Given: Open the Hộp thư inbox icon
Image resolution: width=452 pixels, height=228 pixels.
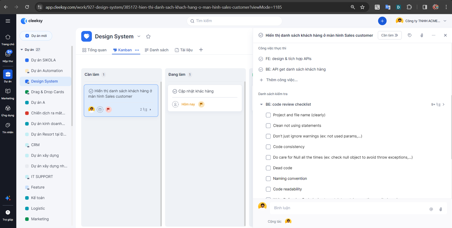Looking at the screenshot, I should (8, 55).
